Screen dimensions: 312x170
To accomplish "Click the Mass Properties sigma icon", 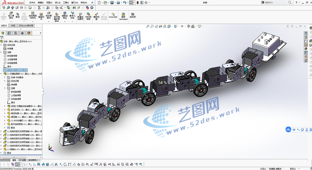I will tap(39, 8).
